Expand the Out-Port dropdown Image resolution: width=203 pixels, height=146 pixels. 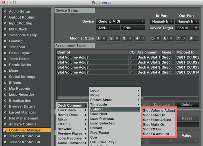(188, 22)
